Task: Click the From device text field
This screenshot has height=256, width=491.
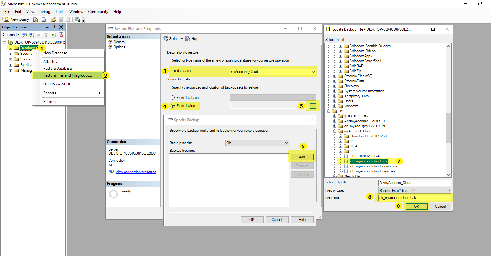Action: click(x=269, y=106)
